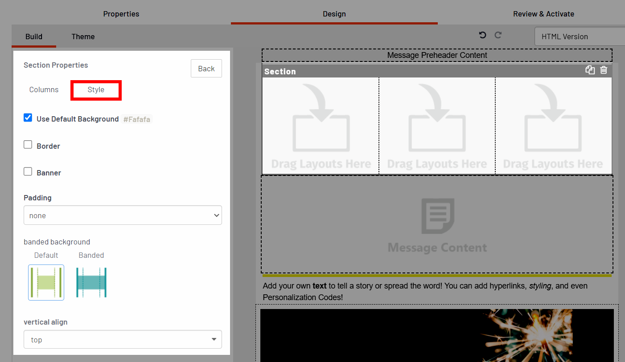The width and height of the screenshot is (625, 362).
Task: Open the Review & Activate tab
Action: 543,14
